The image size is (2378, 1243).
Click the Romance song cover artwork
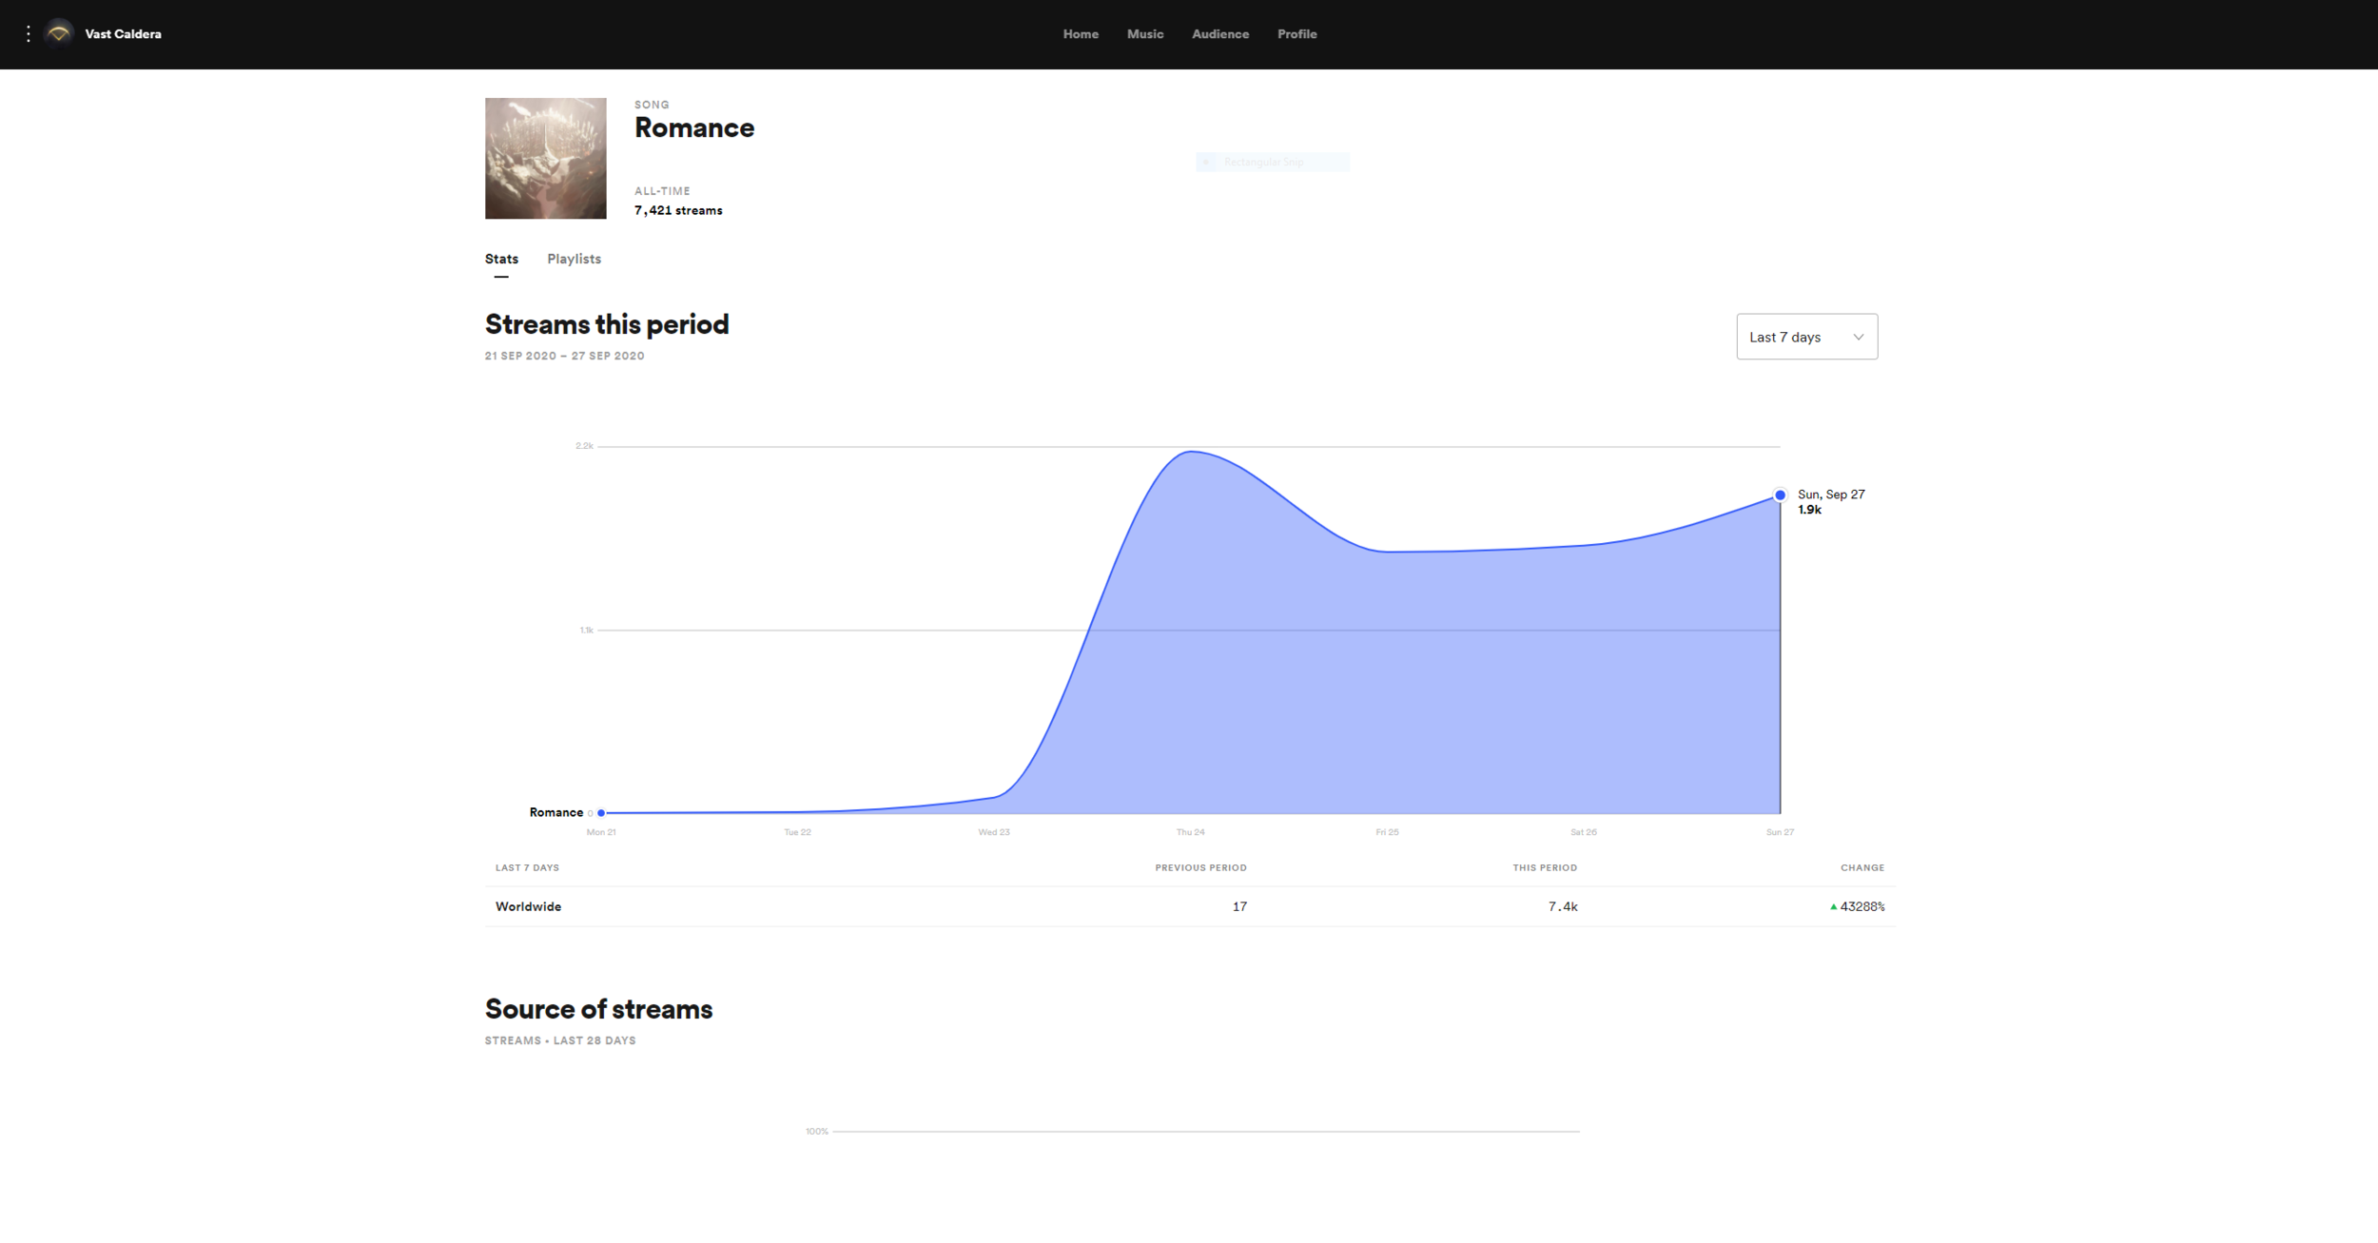[545, 158]
